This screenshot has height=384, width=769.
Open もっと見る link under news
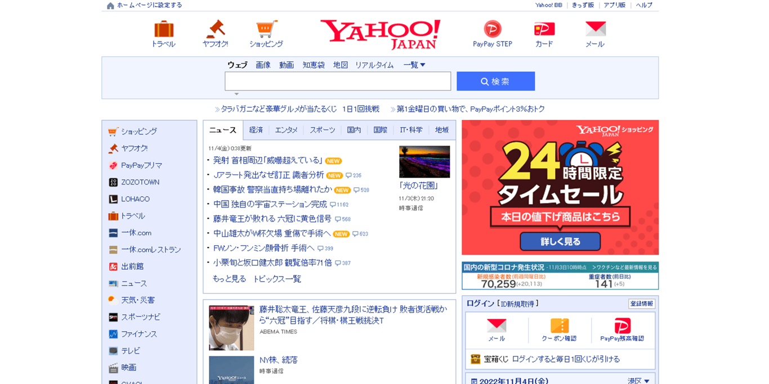(x=229, y=279)
